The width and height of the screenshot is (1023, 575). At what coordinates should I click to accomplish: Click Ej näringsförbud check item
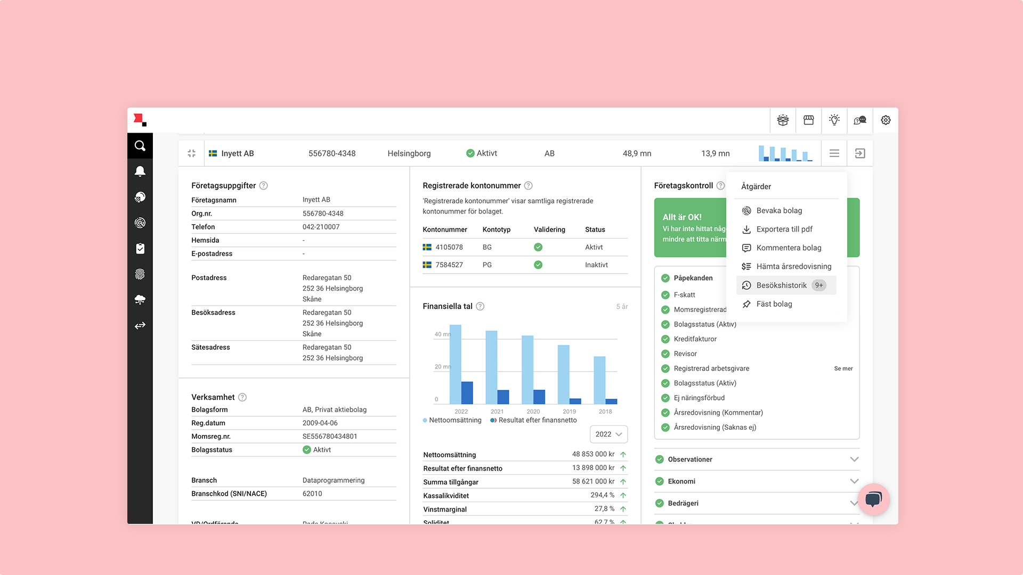click(x=699, y=398)
